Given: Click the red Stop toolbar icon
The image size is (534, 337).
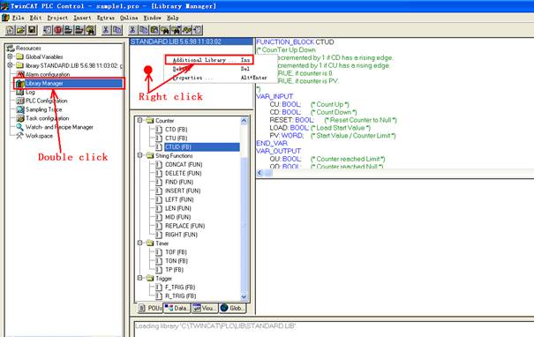Looking at the screenshot, I should tap(58, 30).
